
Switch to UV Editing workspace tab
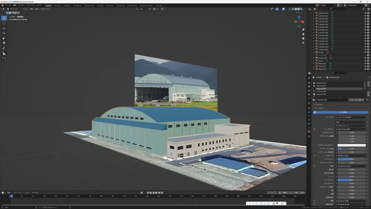[77, 5]
